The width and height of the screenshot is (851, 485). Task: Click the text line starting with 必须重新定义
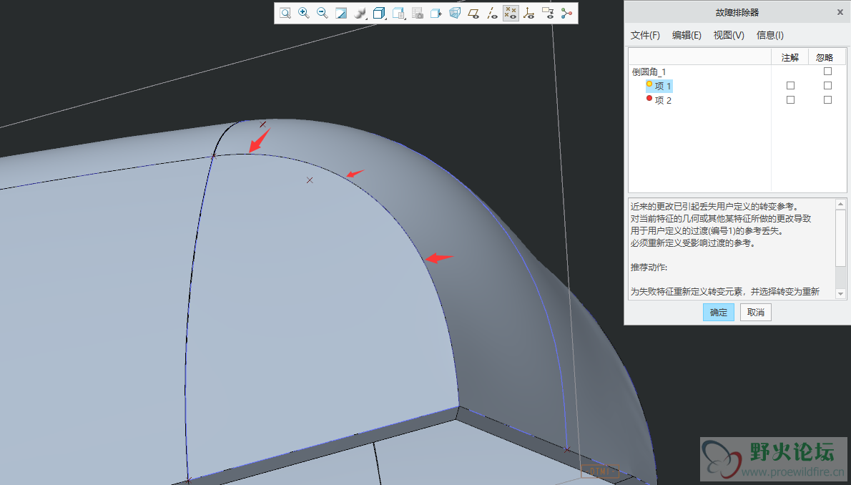tap(692, 242)
